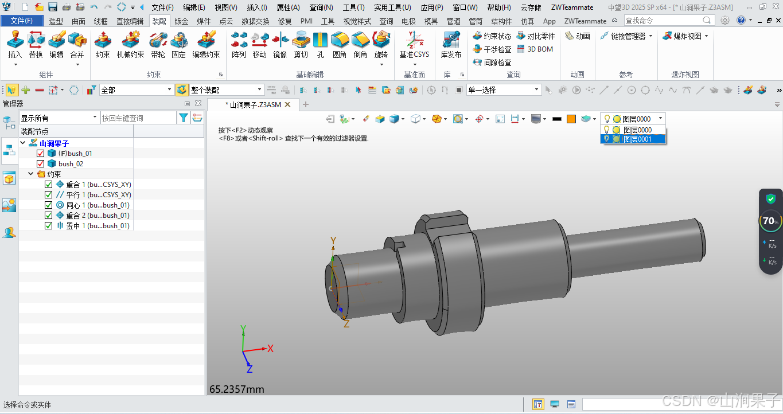Click the plus button to add a document tab
The height and width of the screenshot is (414, 783).
point(306,104)
